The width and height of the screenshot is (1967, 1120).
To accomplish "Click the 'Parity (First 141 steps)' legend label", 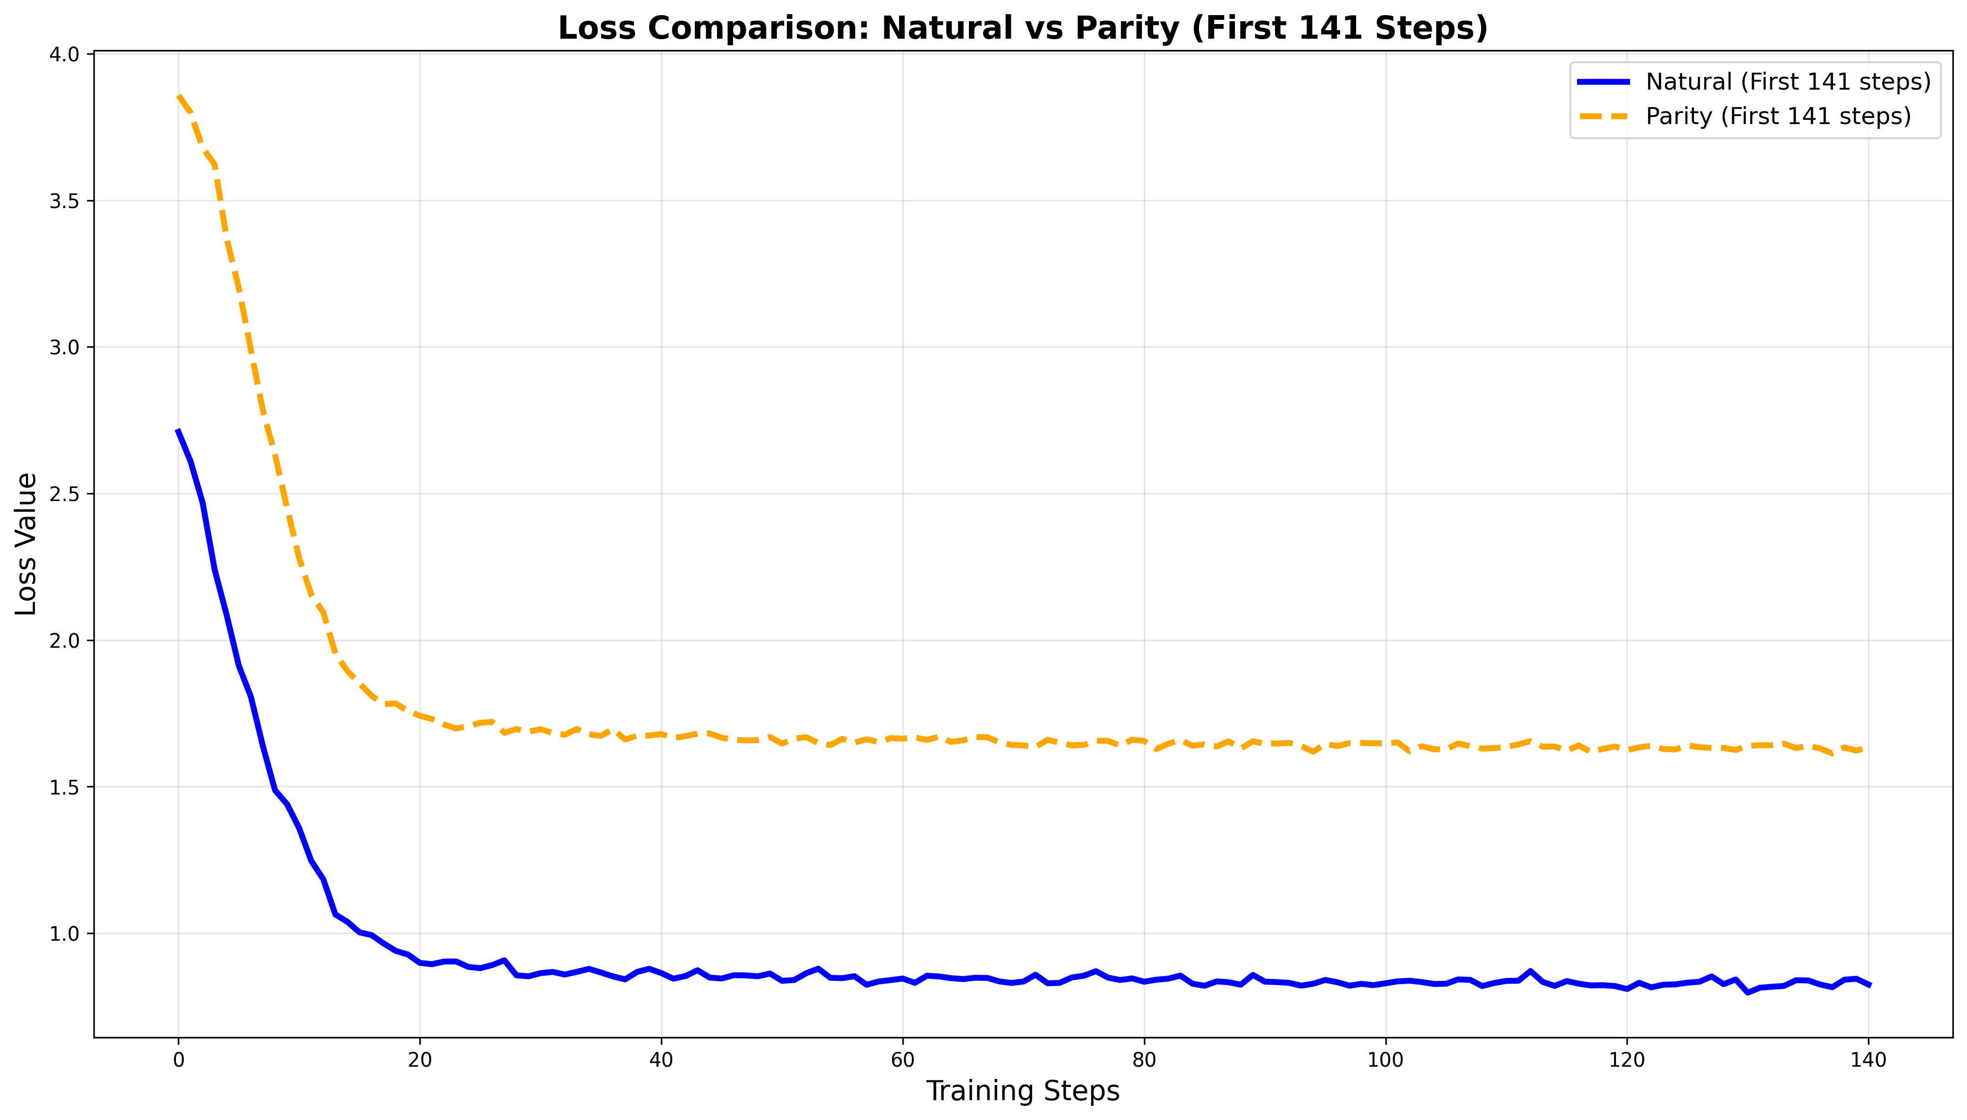I will tap(1778, 117).
